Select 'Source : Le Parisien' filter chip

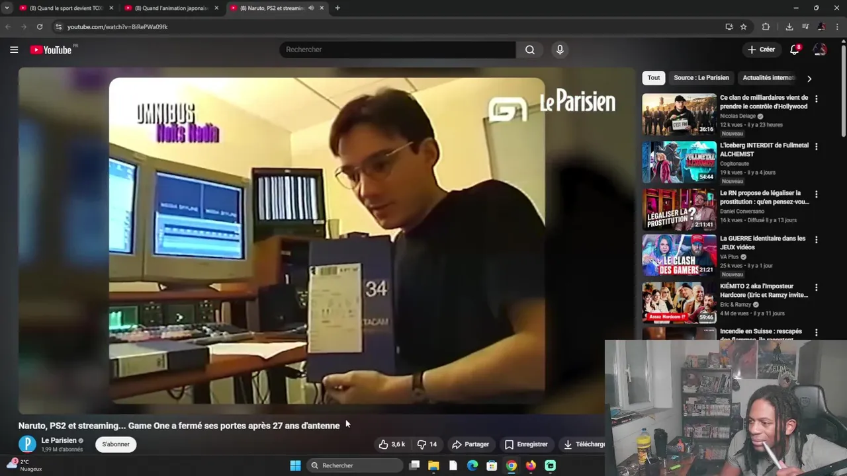point(701,78)
